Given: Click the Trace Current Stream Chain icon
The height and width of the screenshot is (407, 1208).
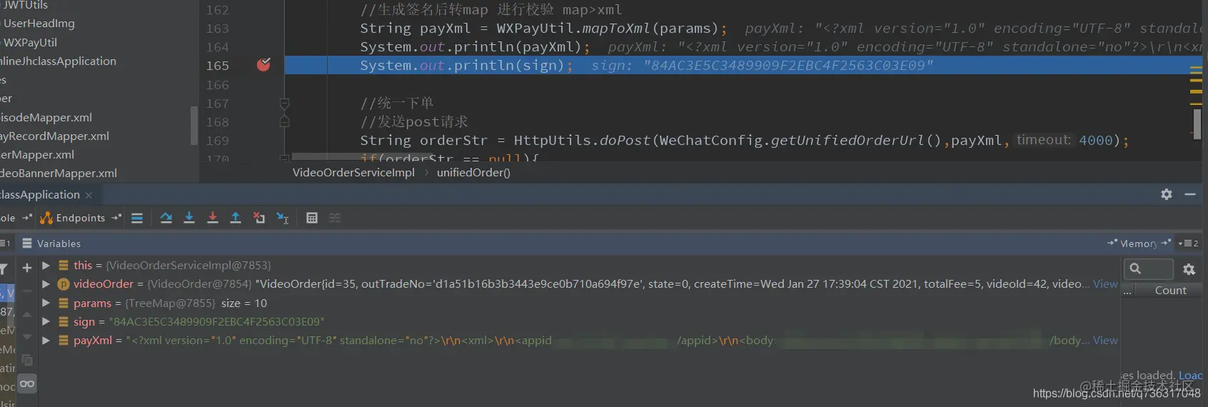Looking at the screenshot, I should 335,218.
